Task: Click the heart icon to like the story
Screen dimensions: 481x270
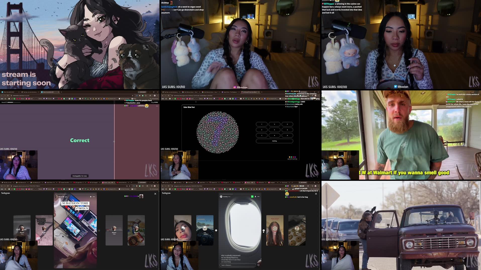Action: click(x=258, y=265)
